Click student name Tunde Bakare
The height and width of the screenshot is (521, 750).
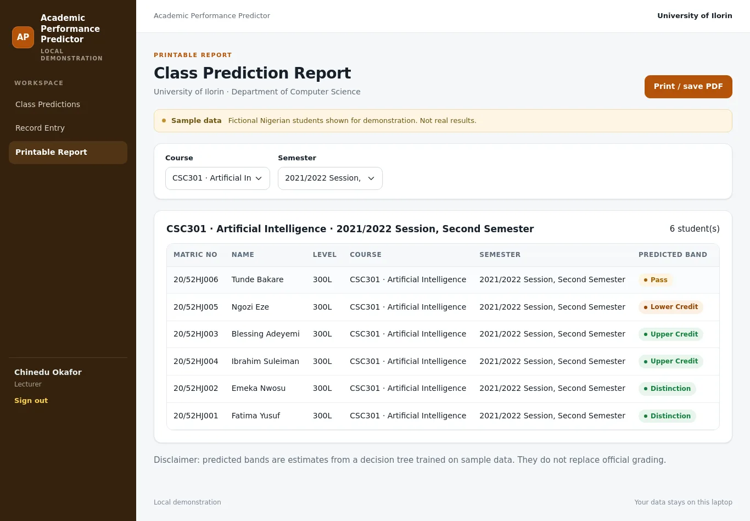[258, 279]
